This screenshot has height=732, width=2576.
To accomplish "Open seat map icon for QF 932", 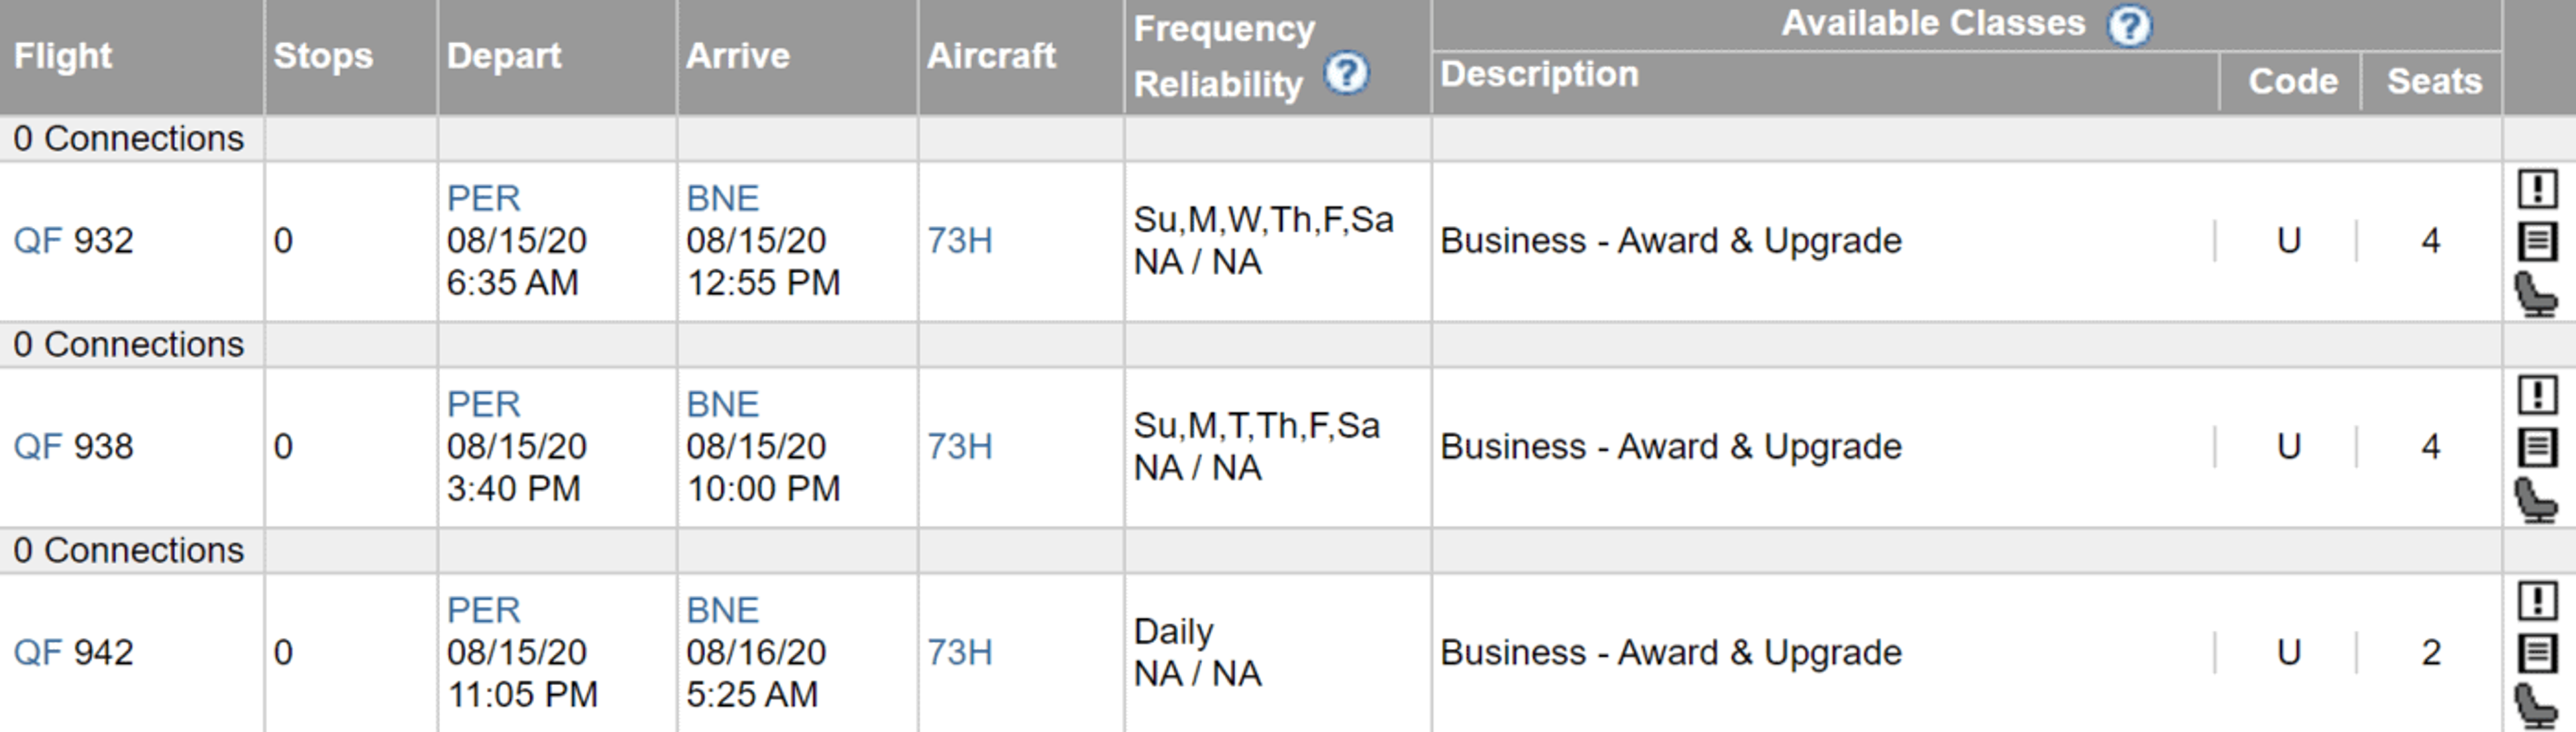I will pos(2537,294).
